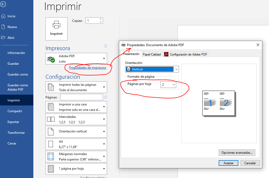Click the Adobe PDF printer ready icon

[51, 59]
